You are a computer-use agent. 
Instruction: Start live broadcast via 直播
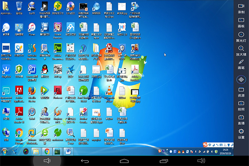241,120
